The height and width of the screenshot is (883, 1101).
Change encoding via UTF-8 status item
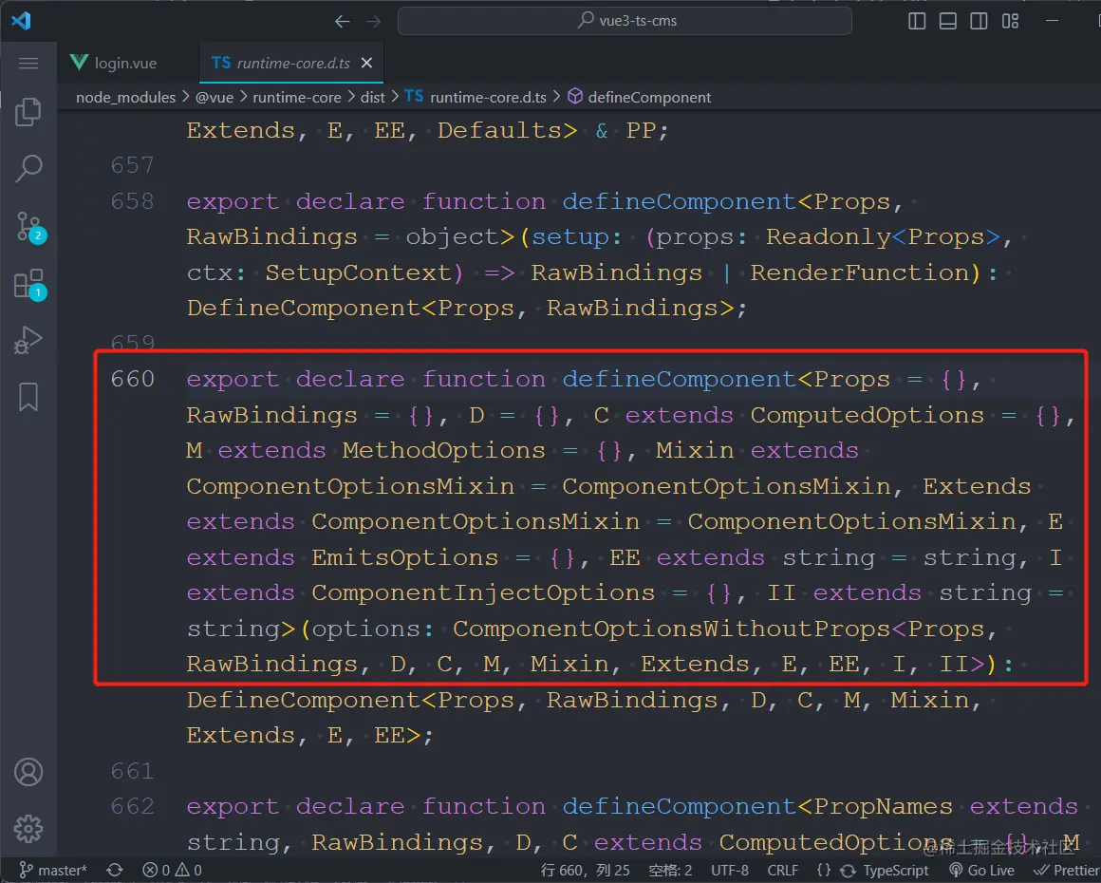click(x=730, y=871)
